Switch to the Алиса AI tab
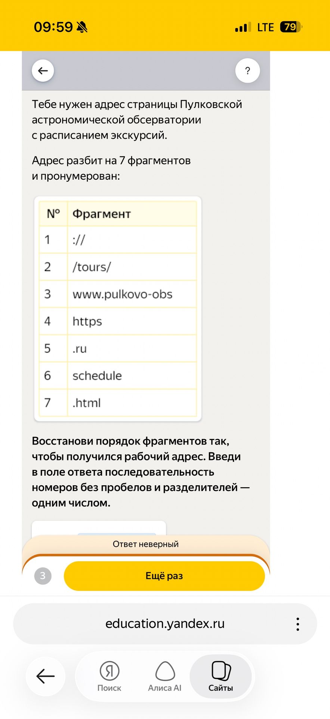 point(164,676)
